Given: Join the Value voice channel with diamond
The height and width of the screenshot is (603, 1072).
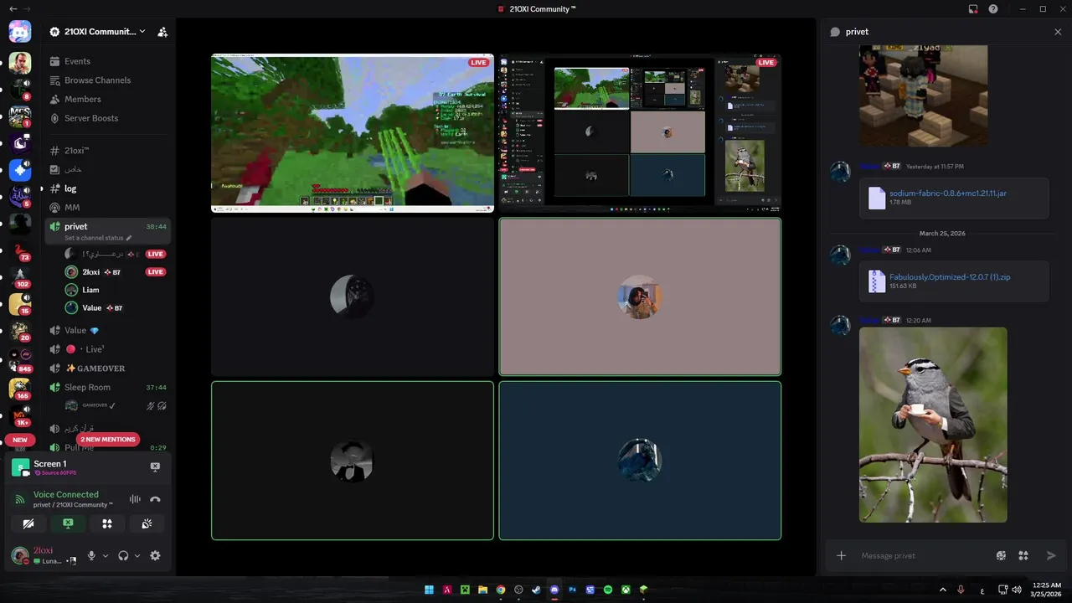Looking at the screenshot, I should click(107, 331).
